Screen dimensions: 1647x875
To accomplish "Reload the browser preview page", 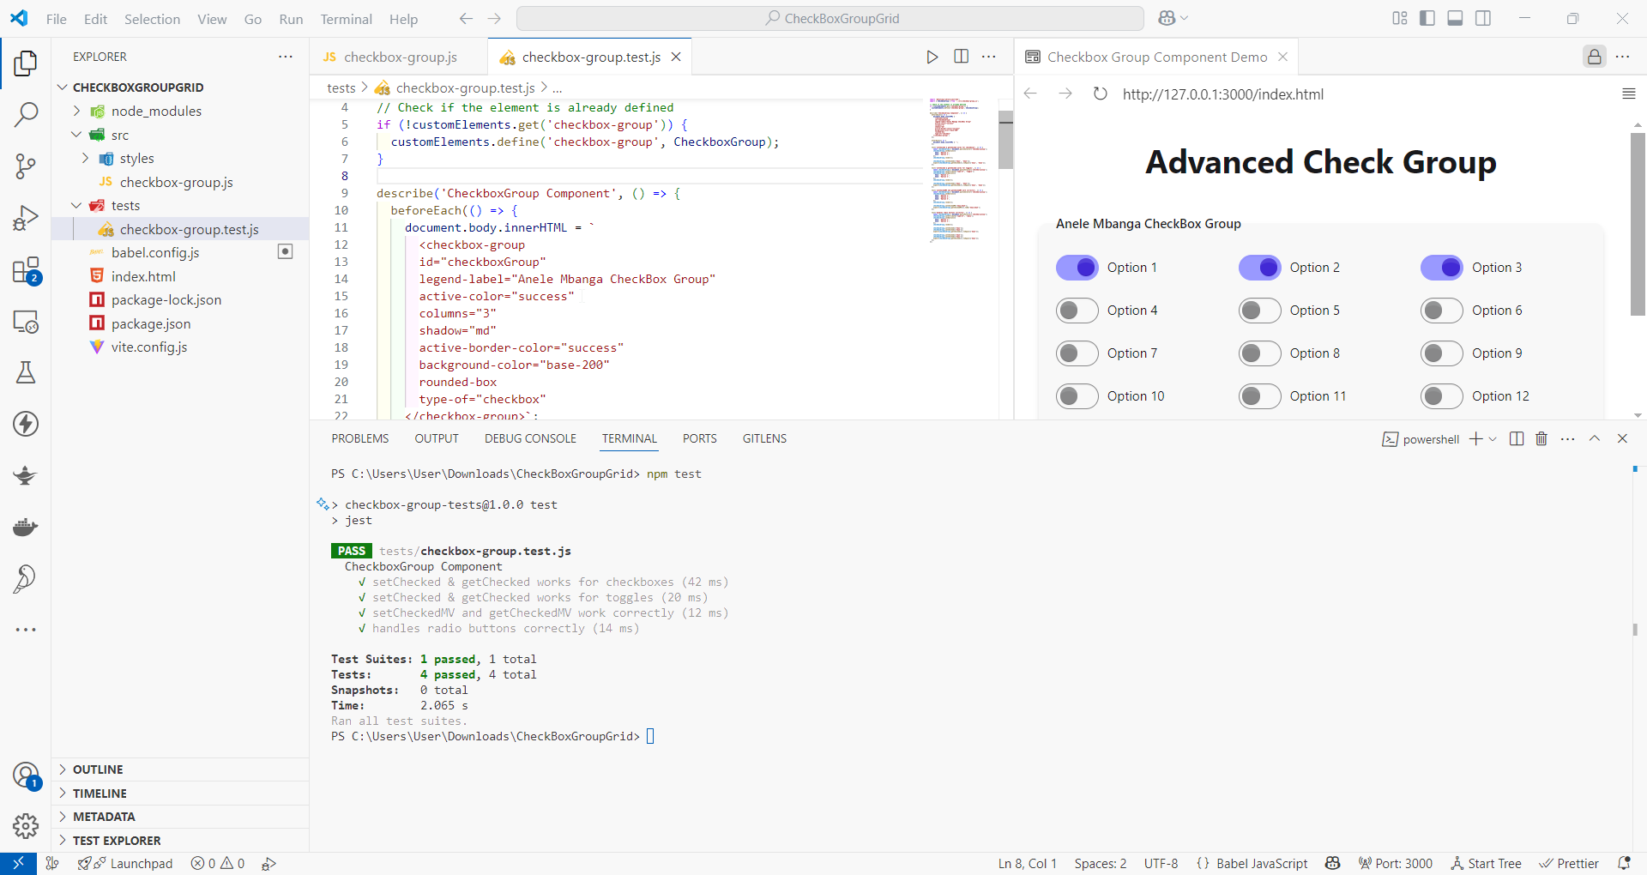I will [x=1100, y=94].
